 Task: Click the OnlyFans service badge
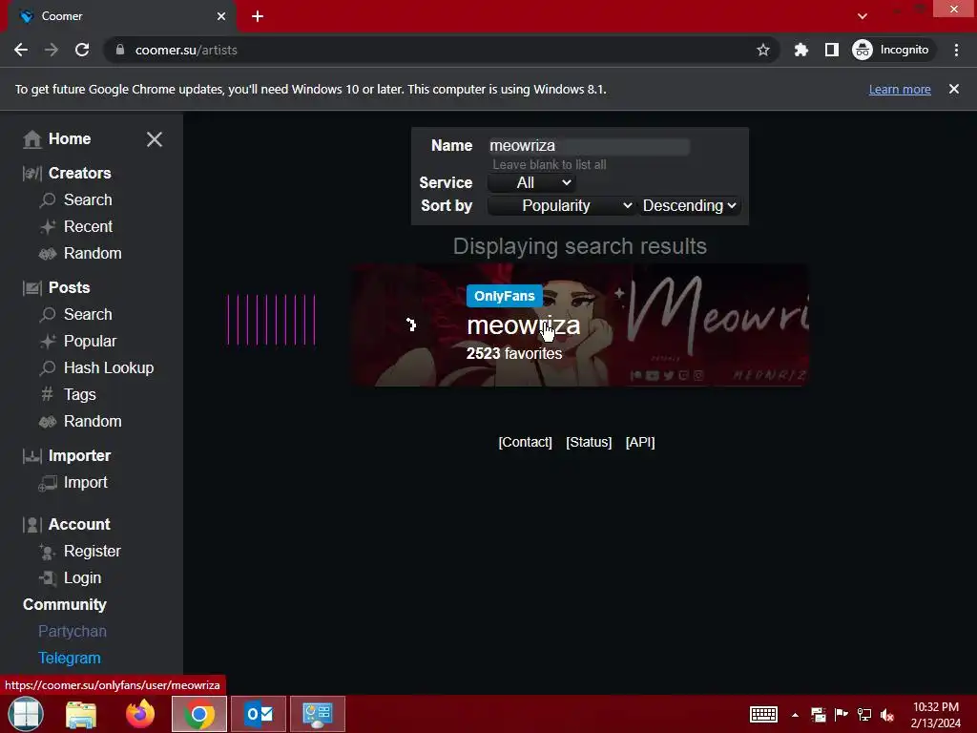tap(504, 296)
